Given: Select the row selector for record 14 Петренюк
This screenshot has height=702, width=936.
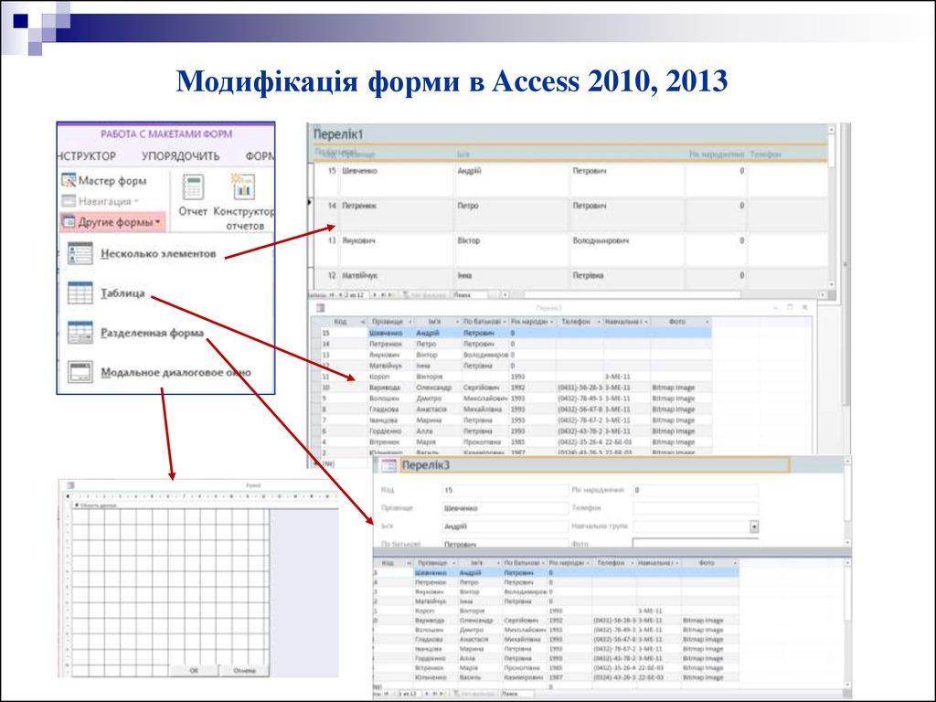Looking at the screenshot, I should click(311, 203).
